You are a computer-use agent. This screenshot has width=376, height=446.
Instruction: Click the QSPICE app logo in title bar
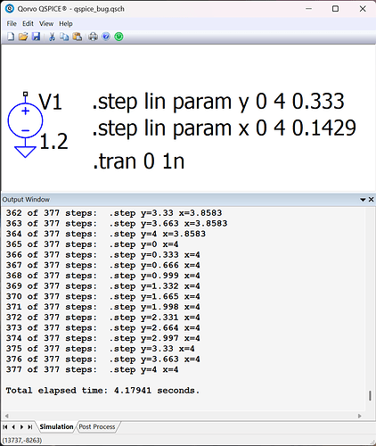point(10,9)
